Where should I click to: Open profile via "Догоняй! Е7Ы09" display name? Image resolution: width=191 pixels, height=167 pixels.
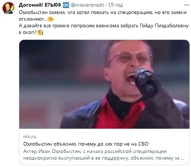point(40,5)
